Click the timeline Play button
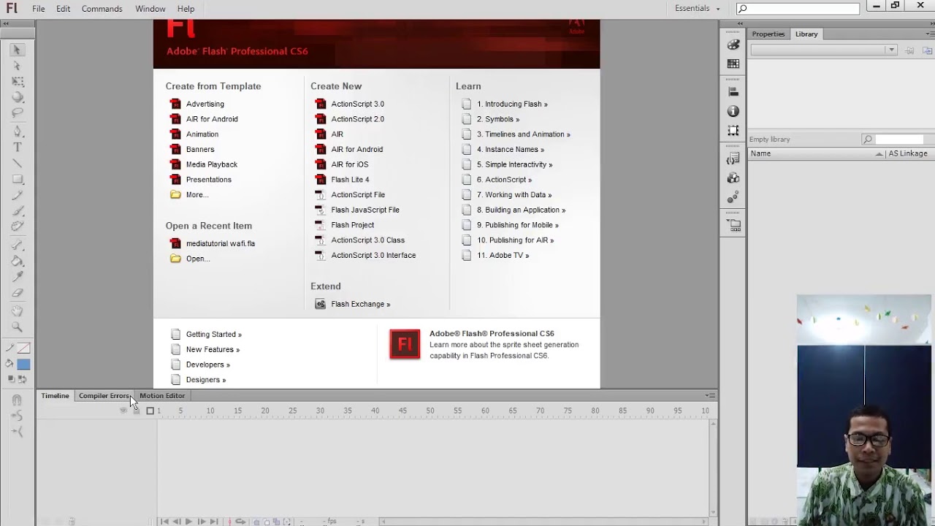This screenshot has width=935, height=526. pos(188,522)
